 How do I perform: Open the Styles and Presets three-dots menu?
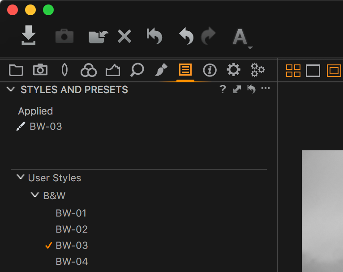[x=266, y=88]
